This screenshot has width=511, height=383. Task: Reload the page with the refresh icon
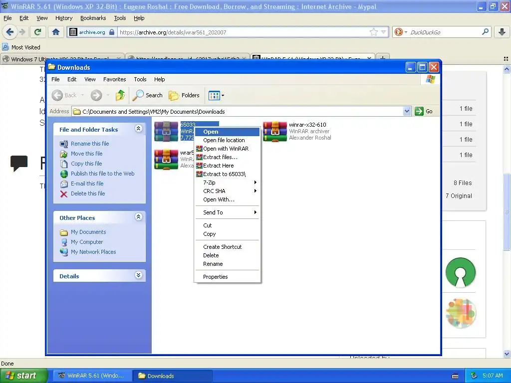(38, 32)
